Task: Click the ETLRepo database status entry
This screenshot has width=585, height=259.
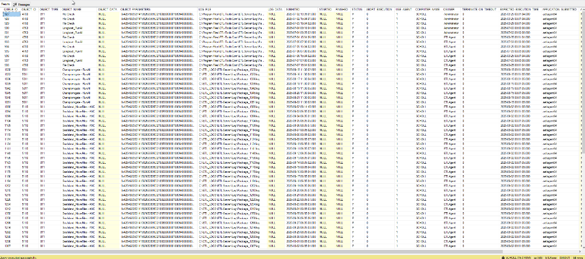Action: 551,257
